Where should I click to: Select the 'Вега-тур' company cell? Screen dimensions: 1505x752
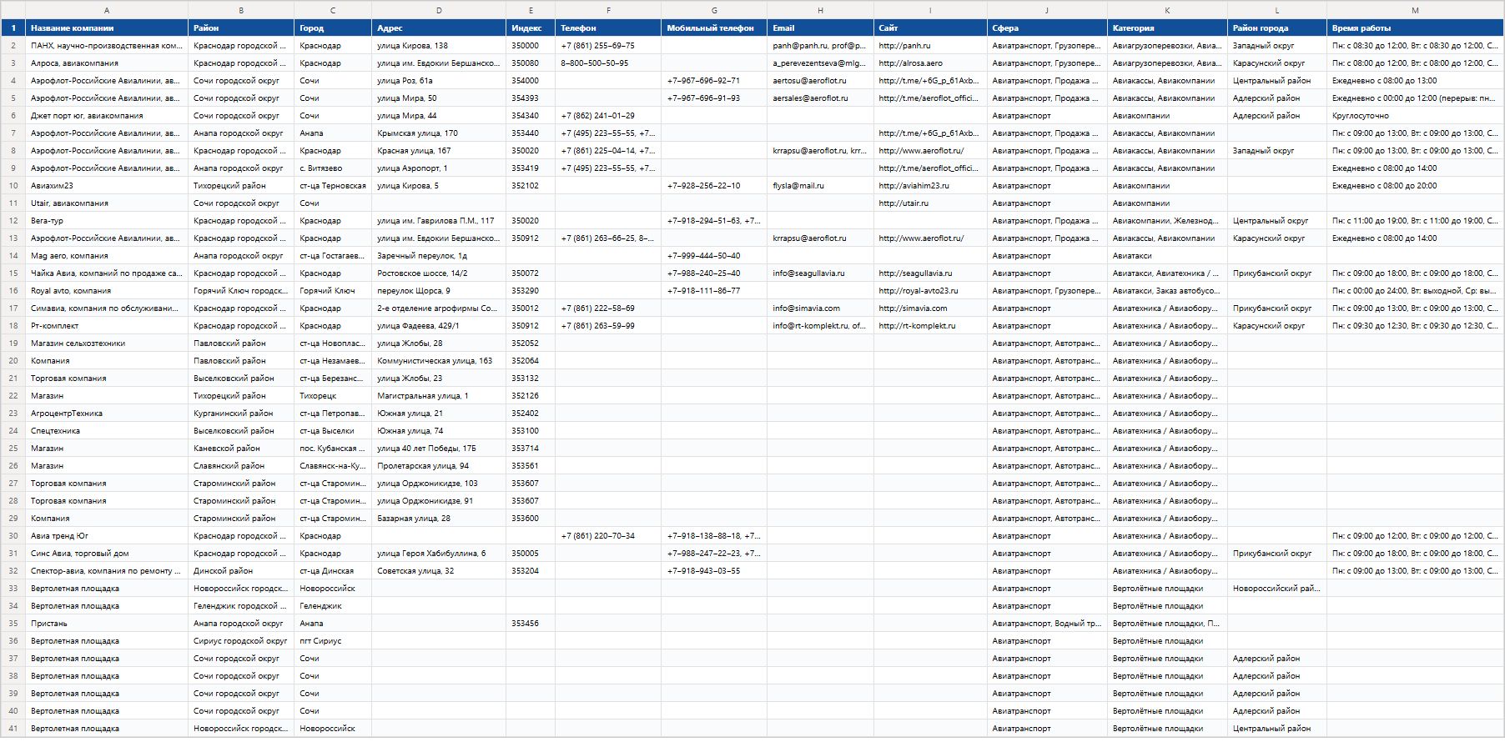pos(107,220)
